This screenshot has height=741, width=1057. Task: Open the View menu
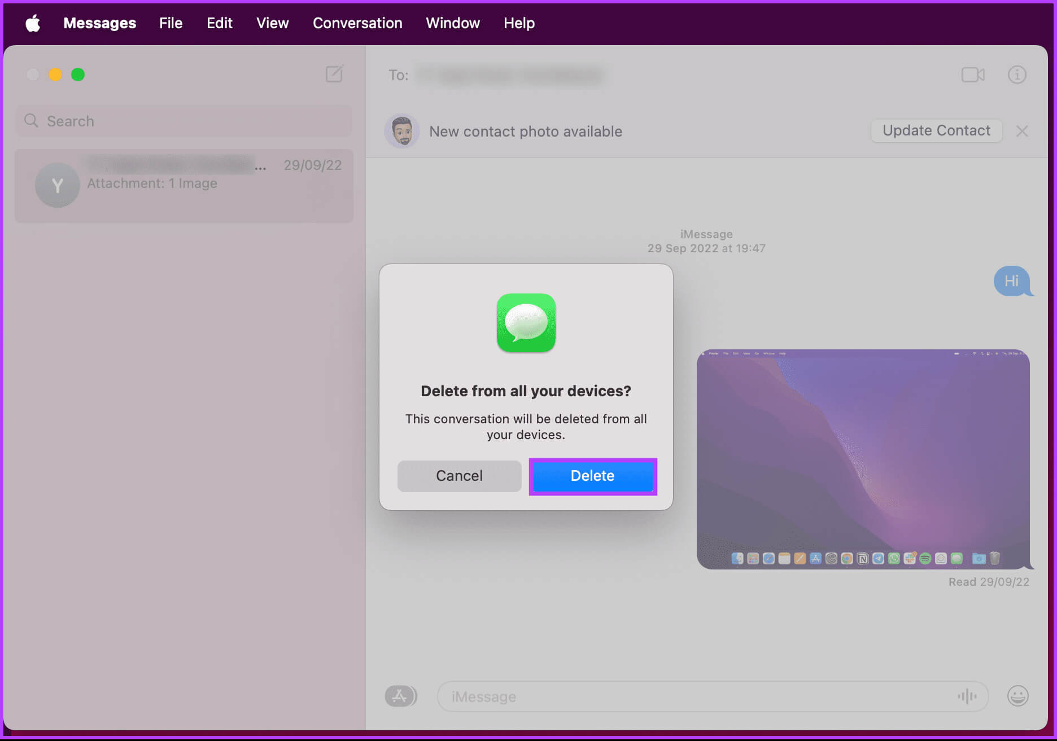(272, 23)
